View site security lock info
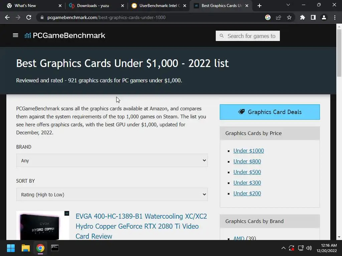The height and width of the screenshot is (256, 342). pyautogui.click(x=42, y=17)
